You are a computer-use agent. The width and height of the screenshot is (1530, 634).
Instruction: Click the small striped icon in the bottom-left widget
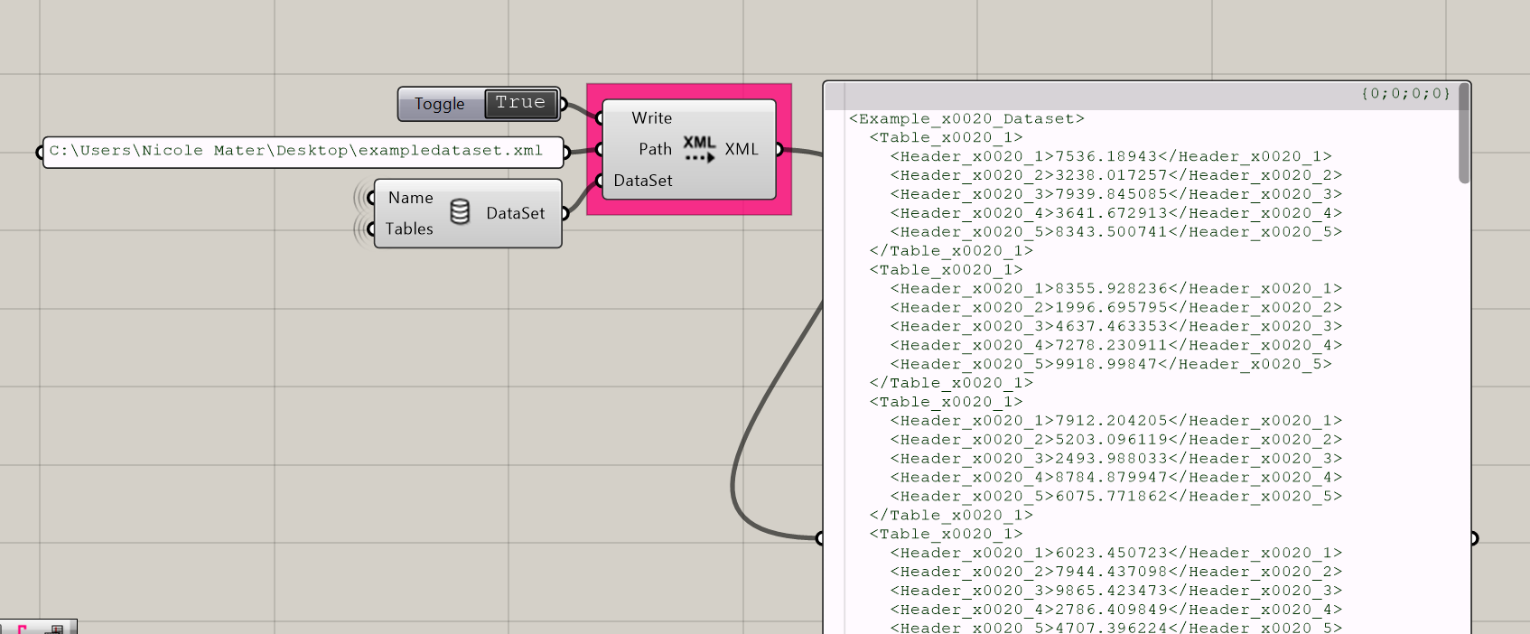(56, 629)
